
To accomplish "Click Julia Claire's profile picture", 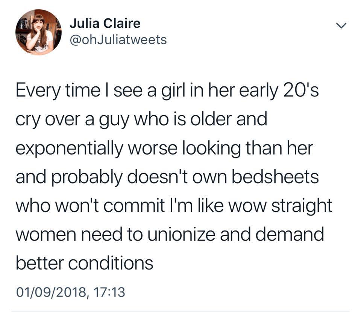I will pyautogui.click(x=39, y=32).
